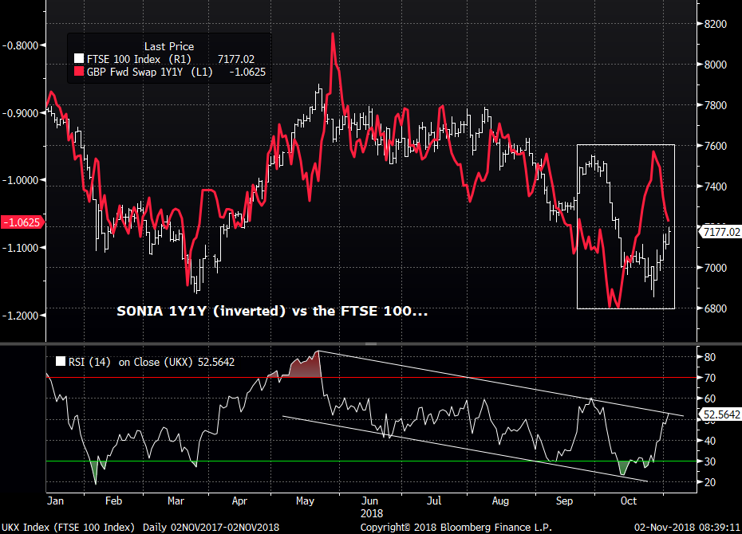Click the 2018 year label under the axis
Viewport: 742px width, 534px height.
click(x=372, y=514)
